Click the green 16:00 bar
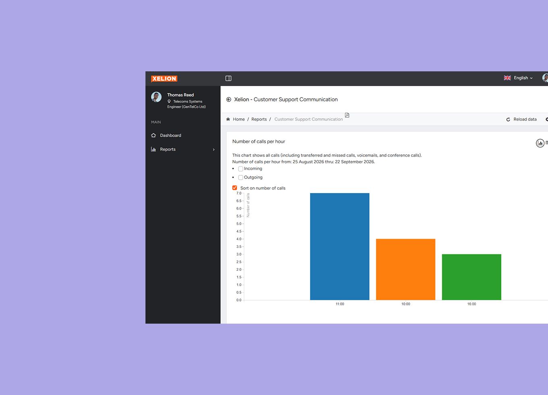Screen dimensions: 548x395 click(x=471, y=277)
